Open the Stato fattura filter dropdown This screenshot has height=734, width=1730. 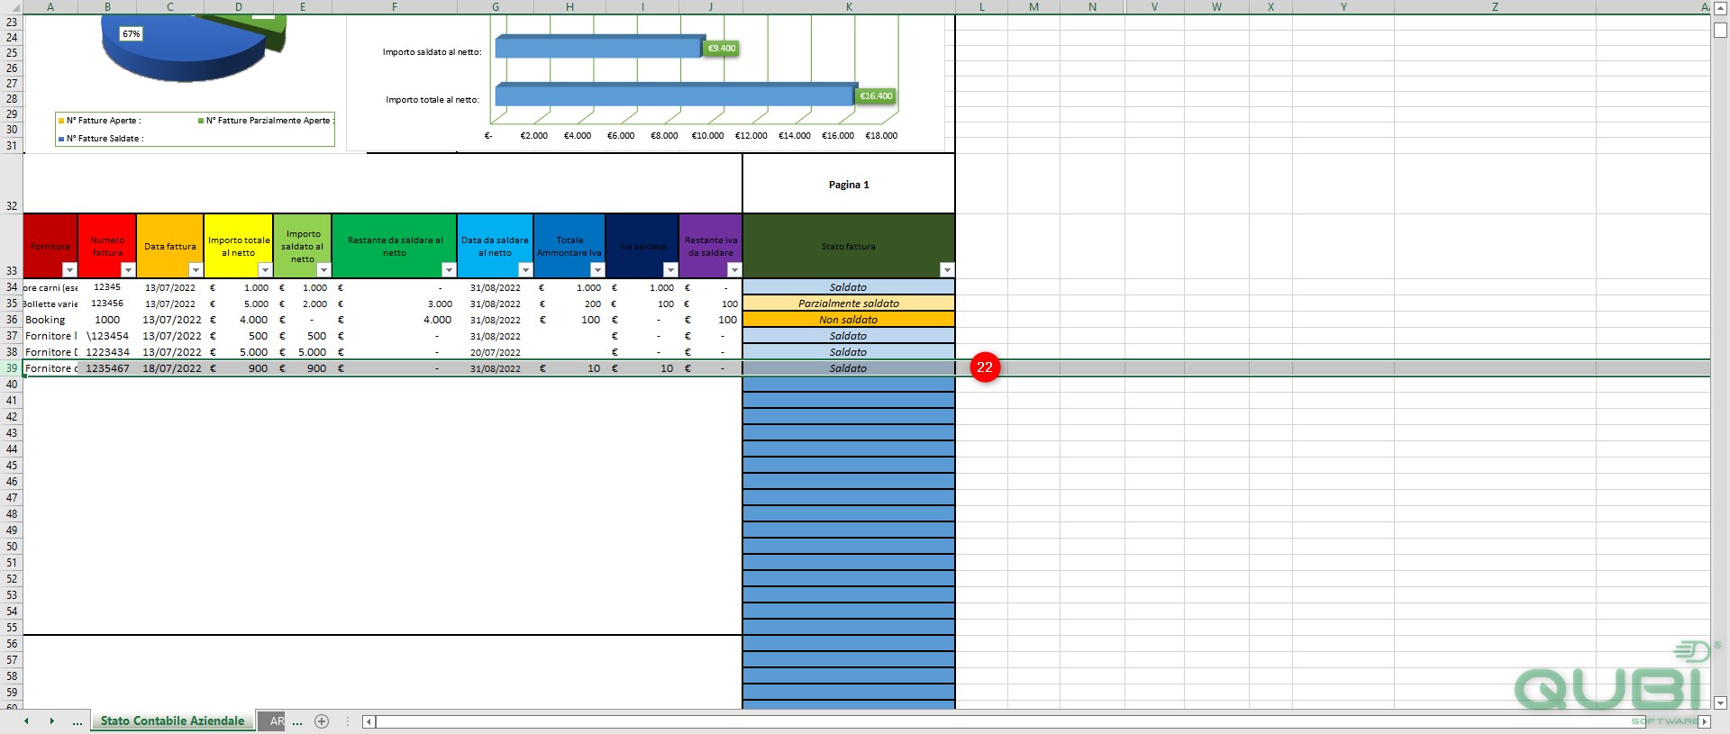(x=946, y=270)
